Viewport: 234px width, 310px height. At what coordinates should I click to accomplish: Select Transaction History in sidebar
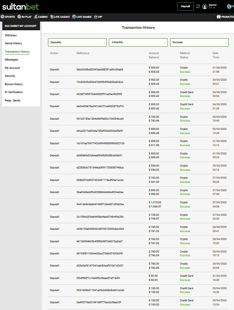17,51
